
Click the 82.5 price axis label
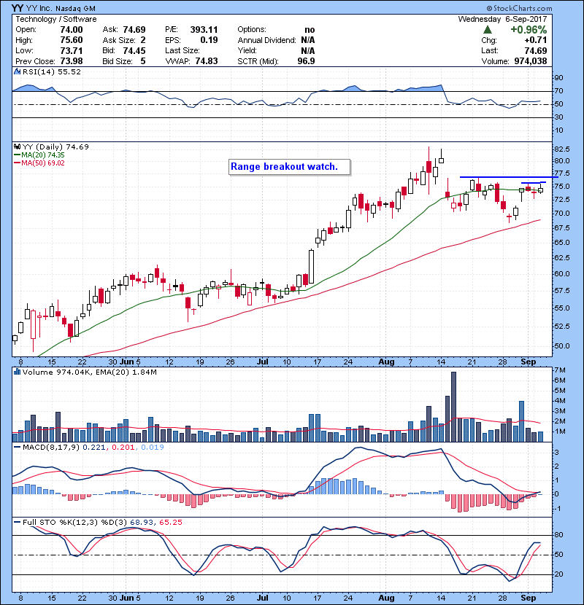point(562,149)
